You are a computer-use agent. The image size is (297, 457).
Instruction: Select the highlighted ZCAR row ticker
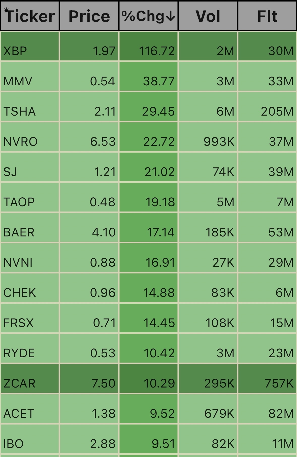(19, 383)
